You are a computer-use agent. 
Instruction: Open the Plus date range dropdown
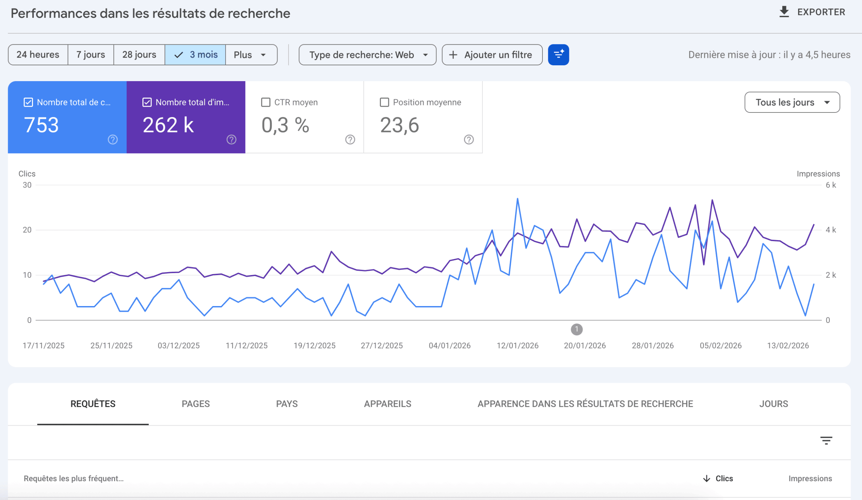point(251,55)
